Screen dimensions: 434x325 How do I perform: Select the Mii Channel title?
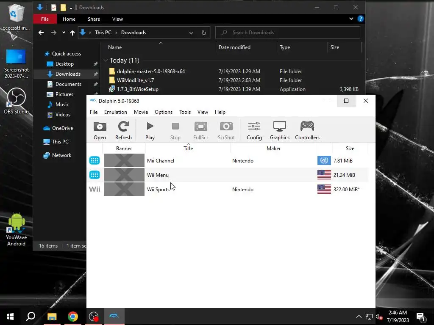(x=161, y=160)
